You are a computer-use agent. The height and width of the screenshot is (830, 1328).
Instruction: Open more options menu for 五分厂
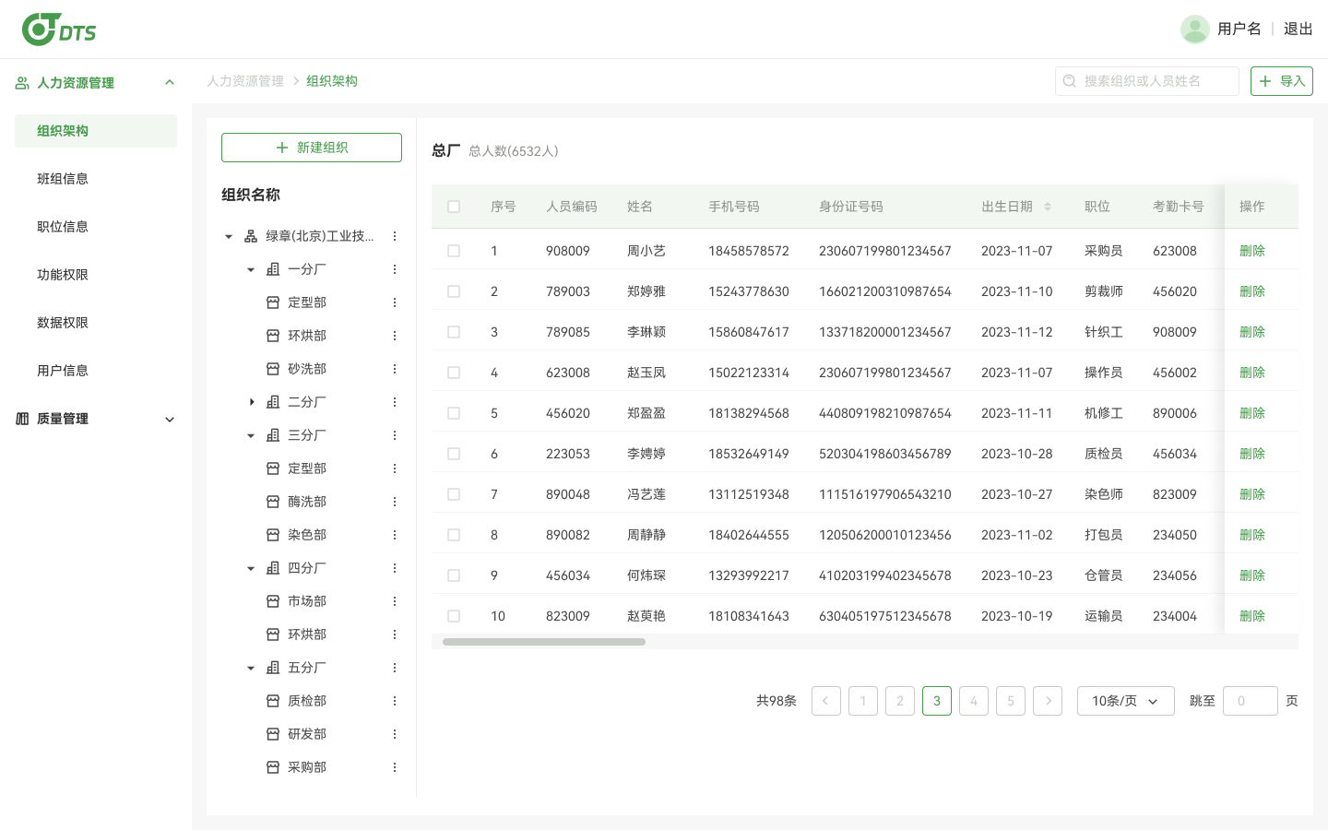pos(395,668)
